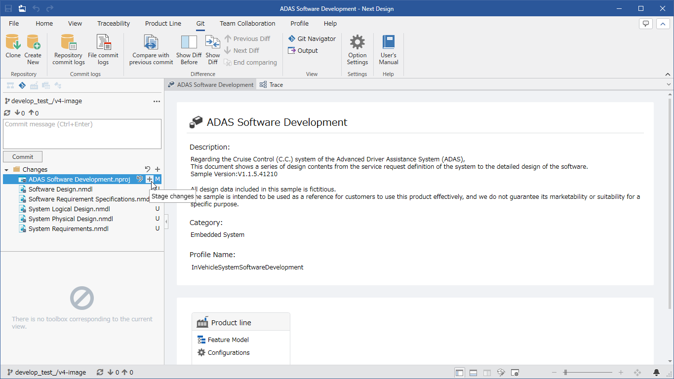This screenshot has width=674, height=379.
Task: Open Option Settings gear
Action: click(357, 49)
